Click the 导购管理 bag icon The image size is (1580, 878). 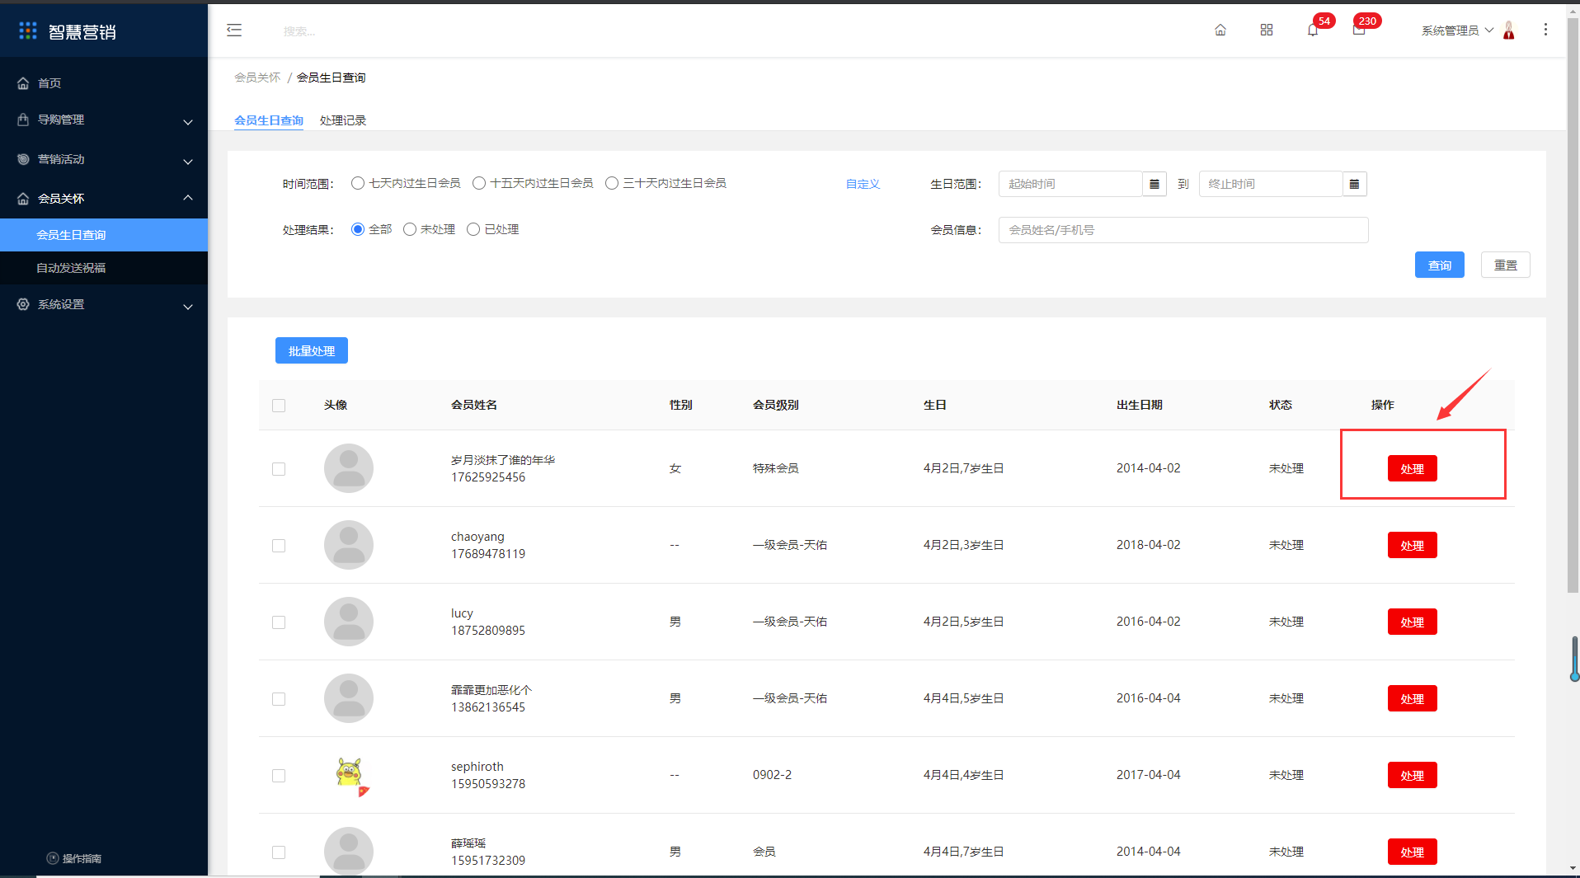tap(23, 120)
